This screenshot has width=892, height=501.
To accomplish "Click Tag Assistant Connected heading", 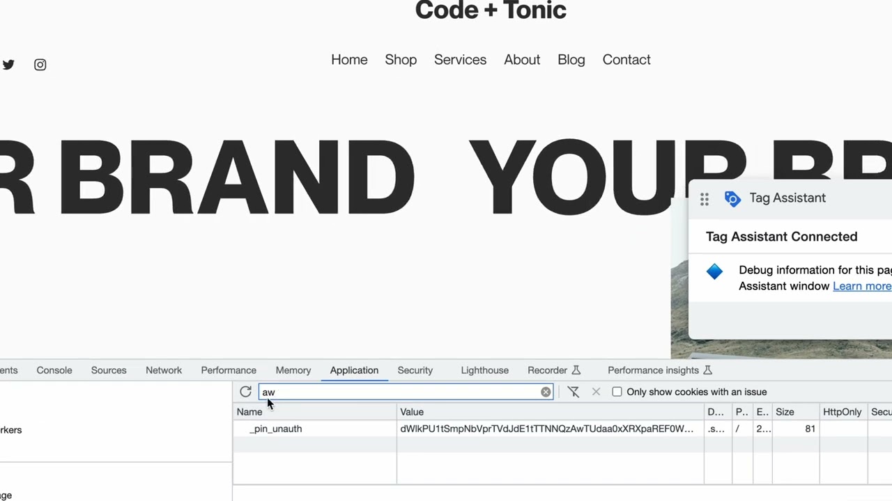I will 781,237.
